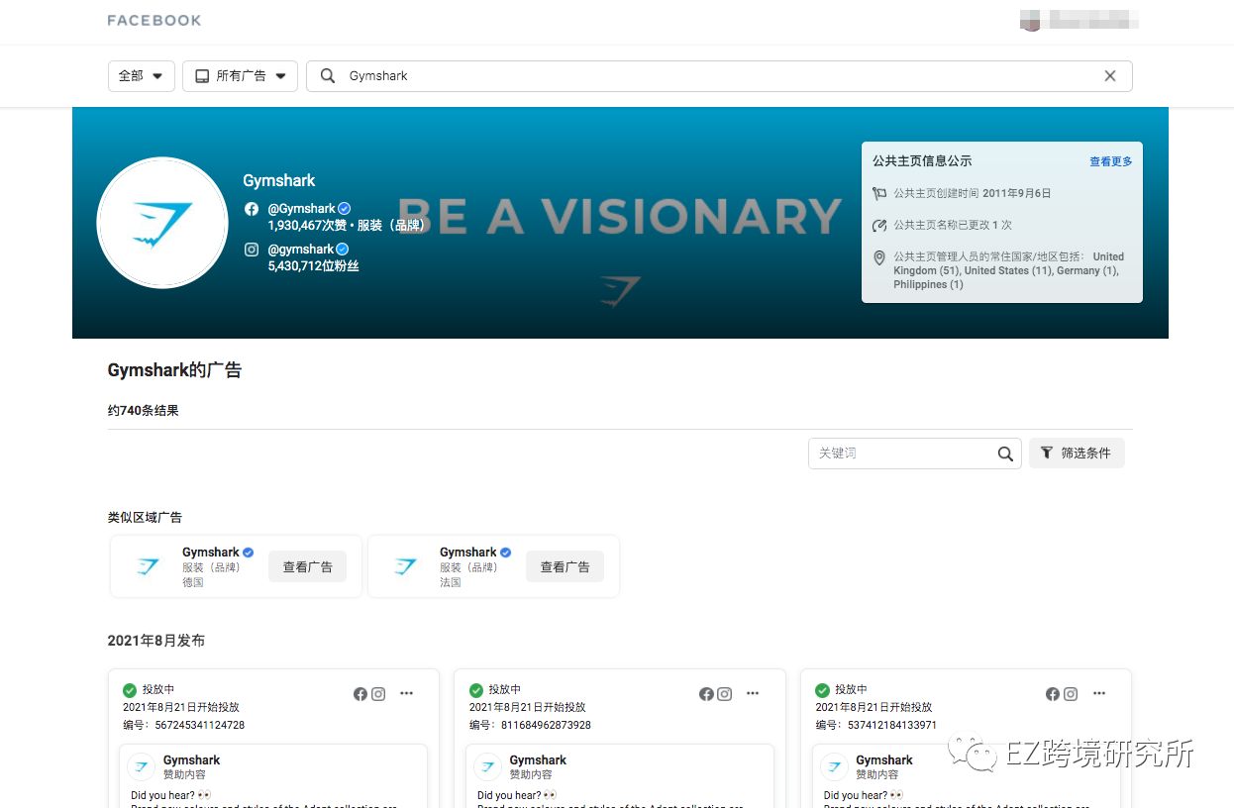
Task: Click the Facebook platform icon on ad 537412184133971
Action: [1053, 694]
